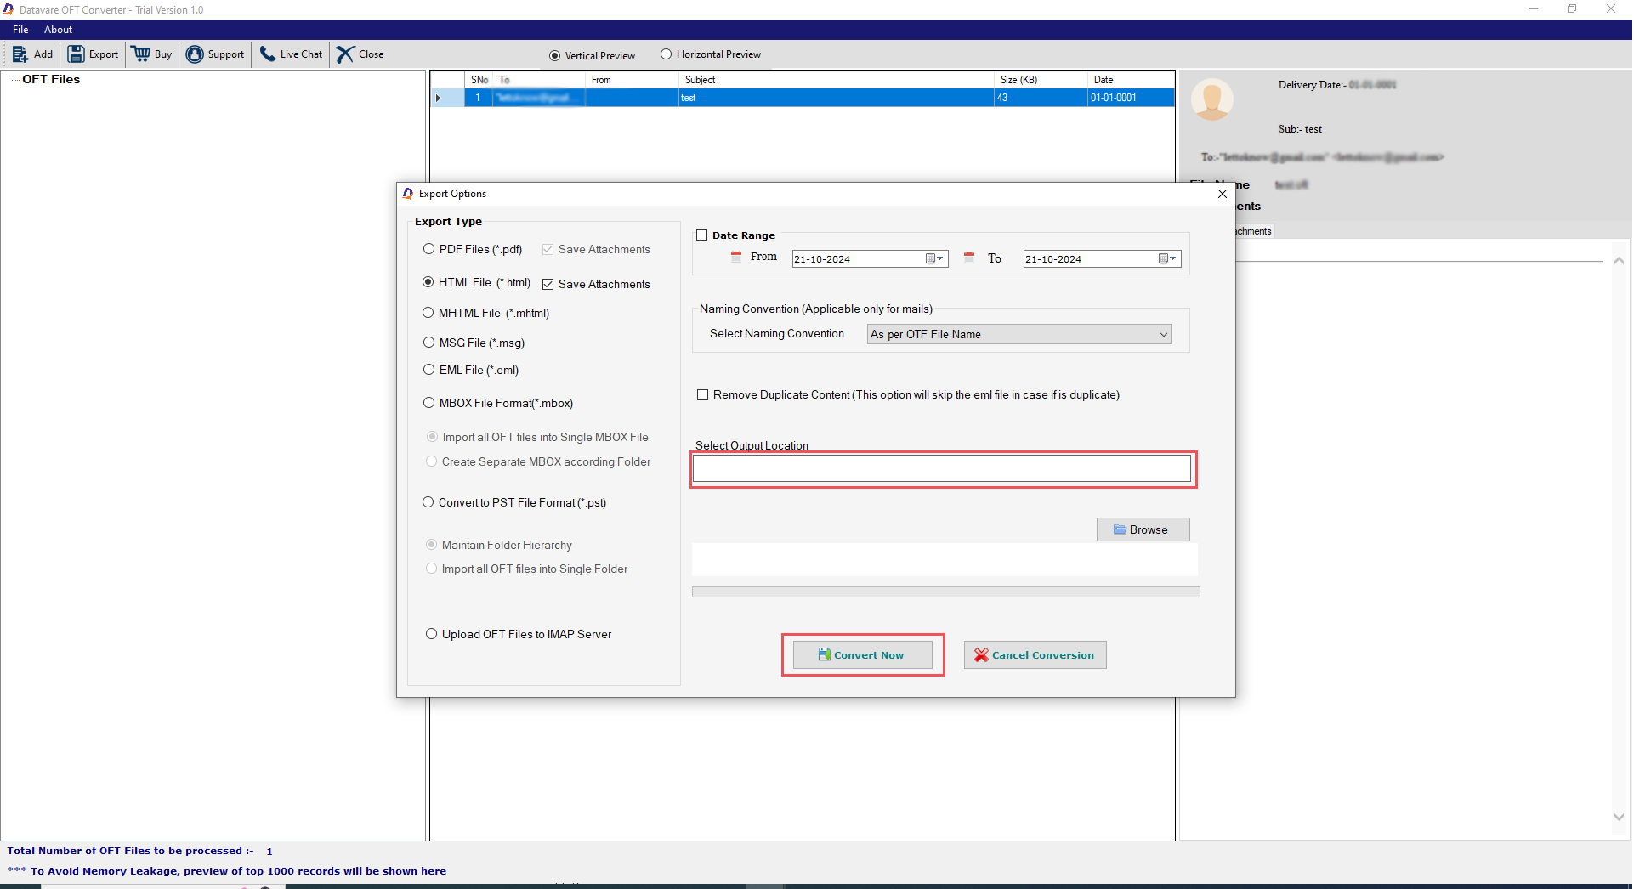1634x889 pixels.
Task: Click the Close toolbar X icon
Action: [345, 54]
